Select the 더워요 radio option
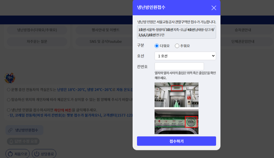The height and width of the screenshot is (158, 274). [157, 46]
